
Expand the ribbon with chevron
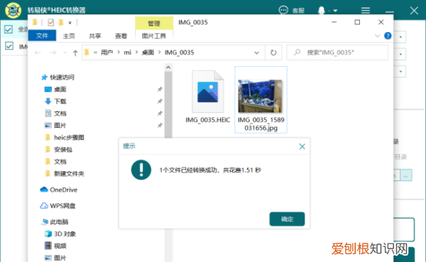point(378,36)
